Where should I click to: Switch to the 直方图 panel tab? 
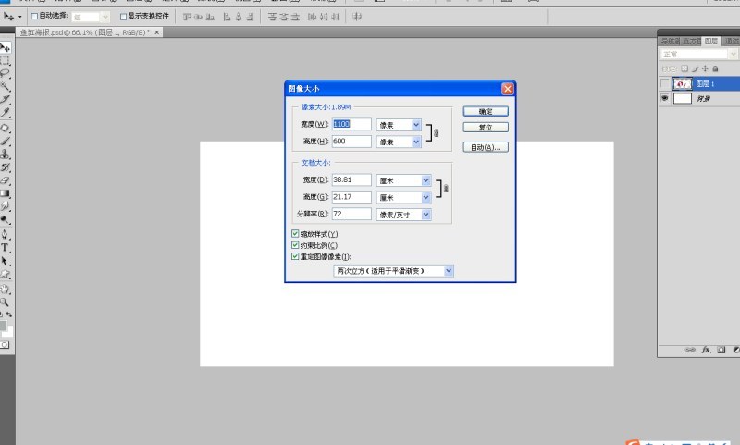tap(691, 41)
